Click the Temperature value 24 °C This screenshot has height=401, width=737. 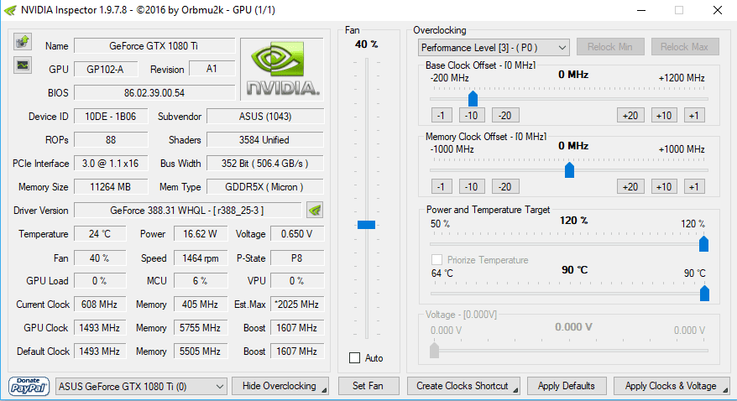(x=100, y=233)
